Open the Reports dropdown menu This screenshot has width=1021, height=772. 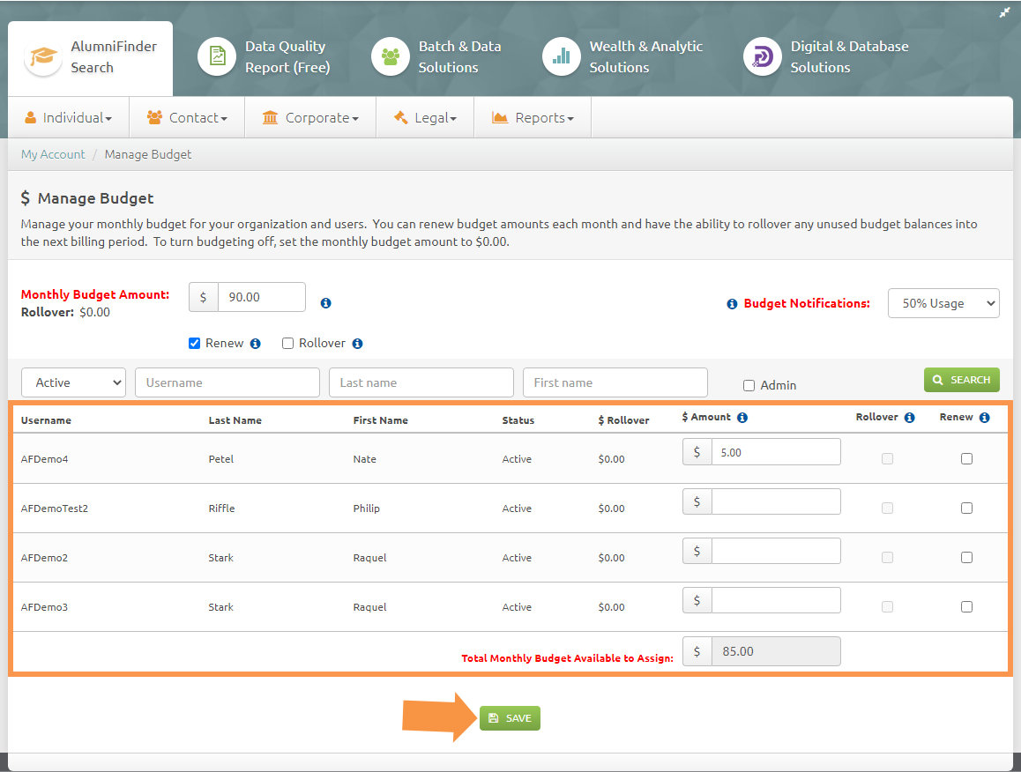tap(533, 118)
